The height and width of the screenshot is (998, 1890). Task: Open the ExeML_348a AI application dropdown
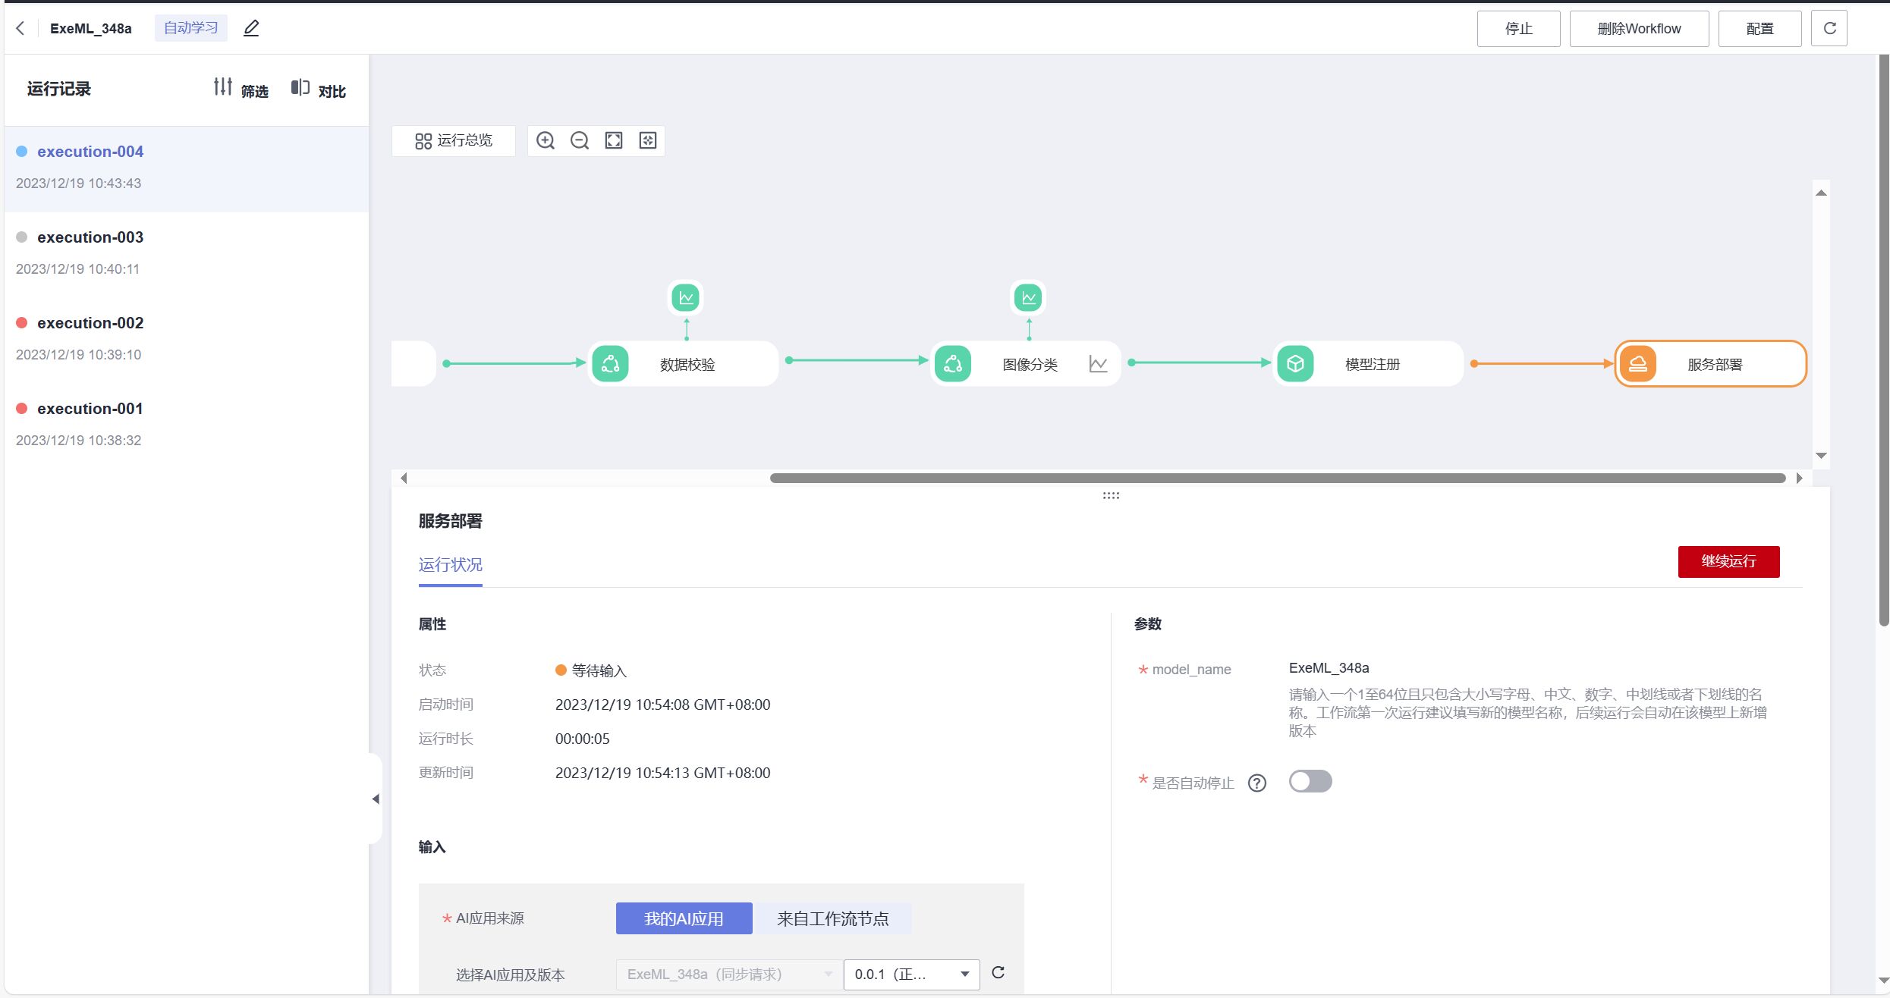[728, 974]
